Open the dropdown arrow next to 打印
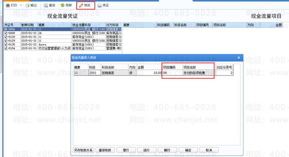The height and width of the screenshot is (157, 289). (x=21, y=5)
